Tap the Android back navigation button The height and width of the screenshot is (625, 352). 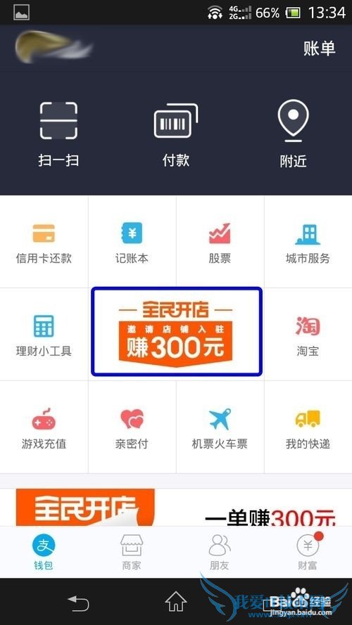[78, 603]
